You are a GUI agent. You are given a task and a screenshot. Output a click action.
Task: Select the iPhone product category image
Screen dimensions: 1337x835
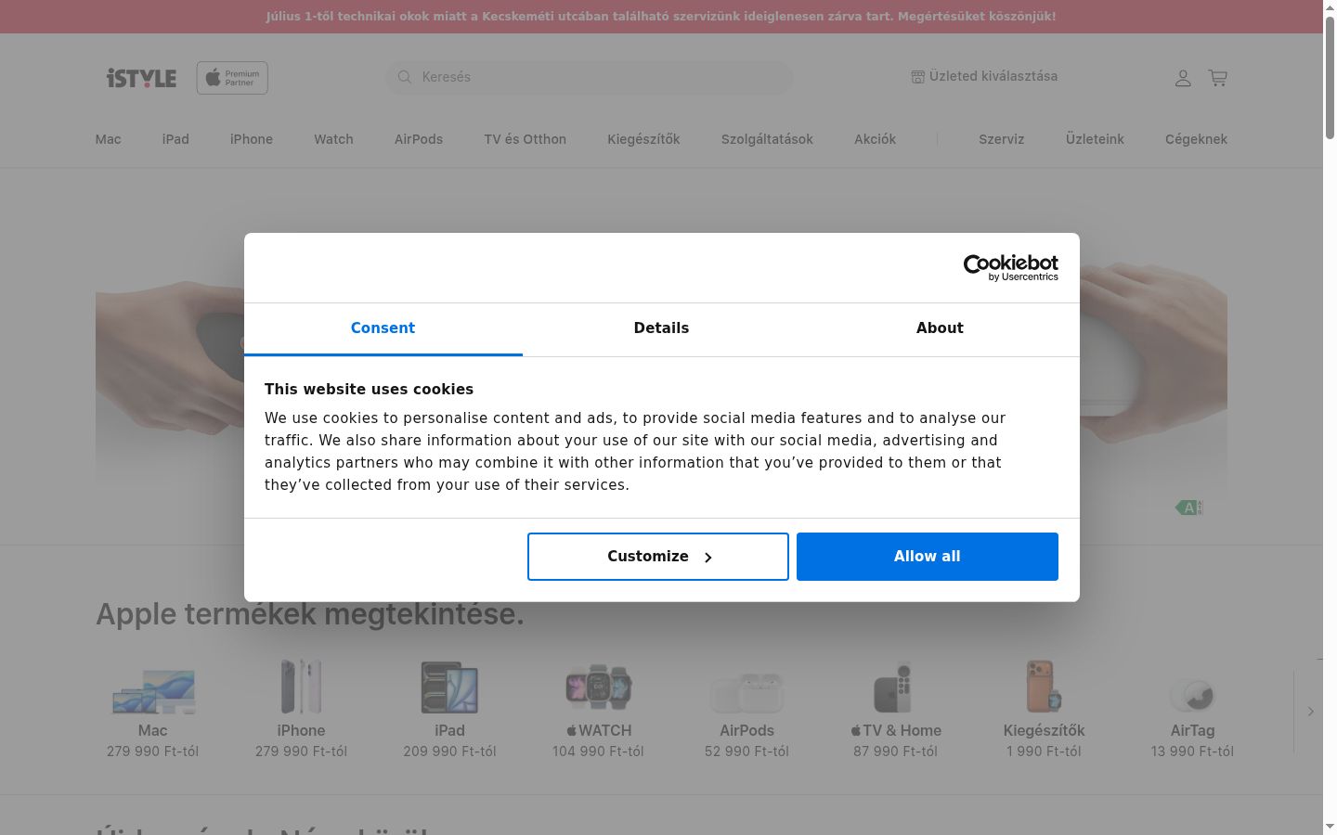[x=301, y=687]
